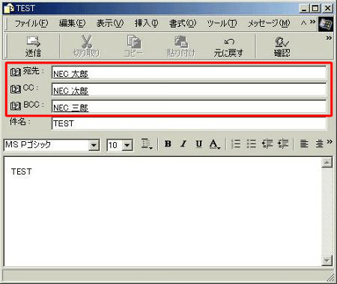Click the Send (送信) toolbar button
The width and height of the screenshot is (337, 284).
point(33,46)
